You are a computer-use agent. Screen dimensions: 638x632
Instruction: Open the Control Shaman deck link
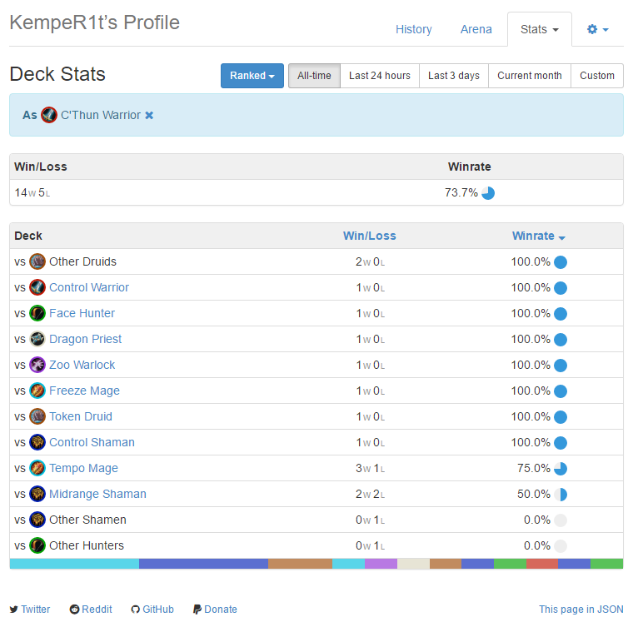point(92,442)
